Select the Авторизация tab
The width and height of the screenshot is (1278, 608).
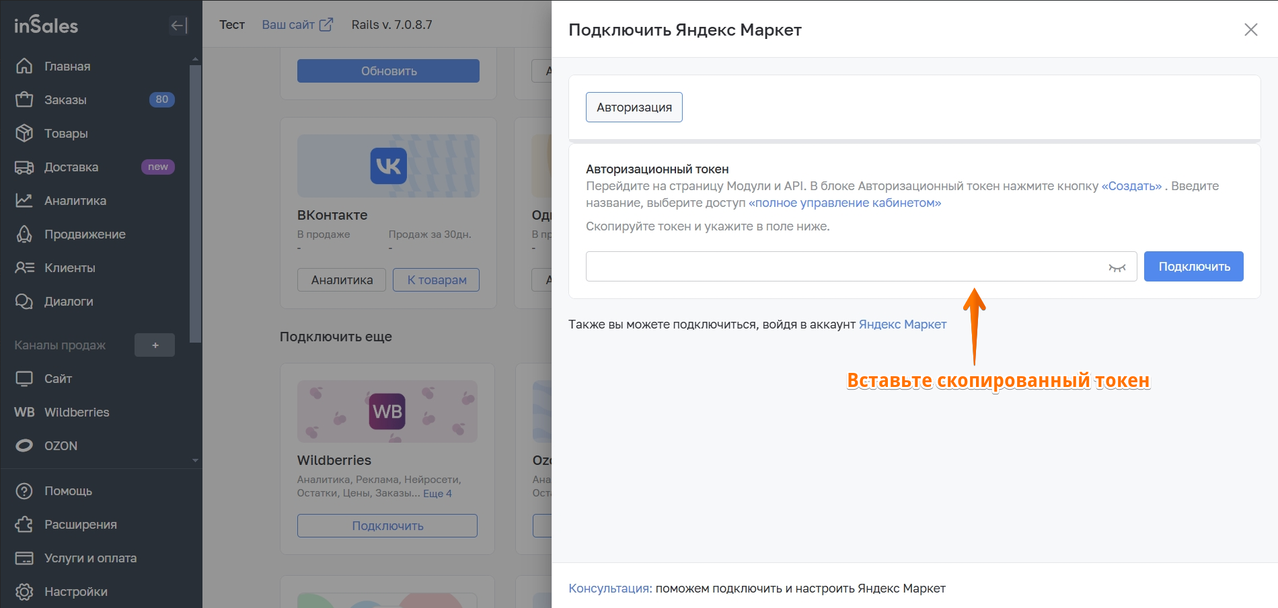pos(634,107)
